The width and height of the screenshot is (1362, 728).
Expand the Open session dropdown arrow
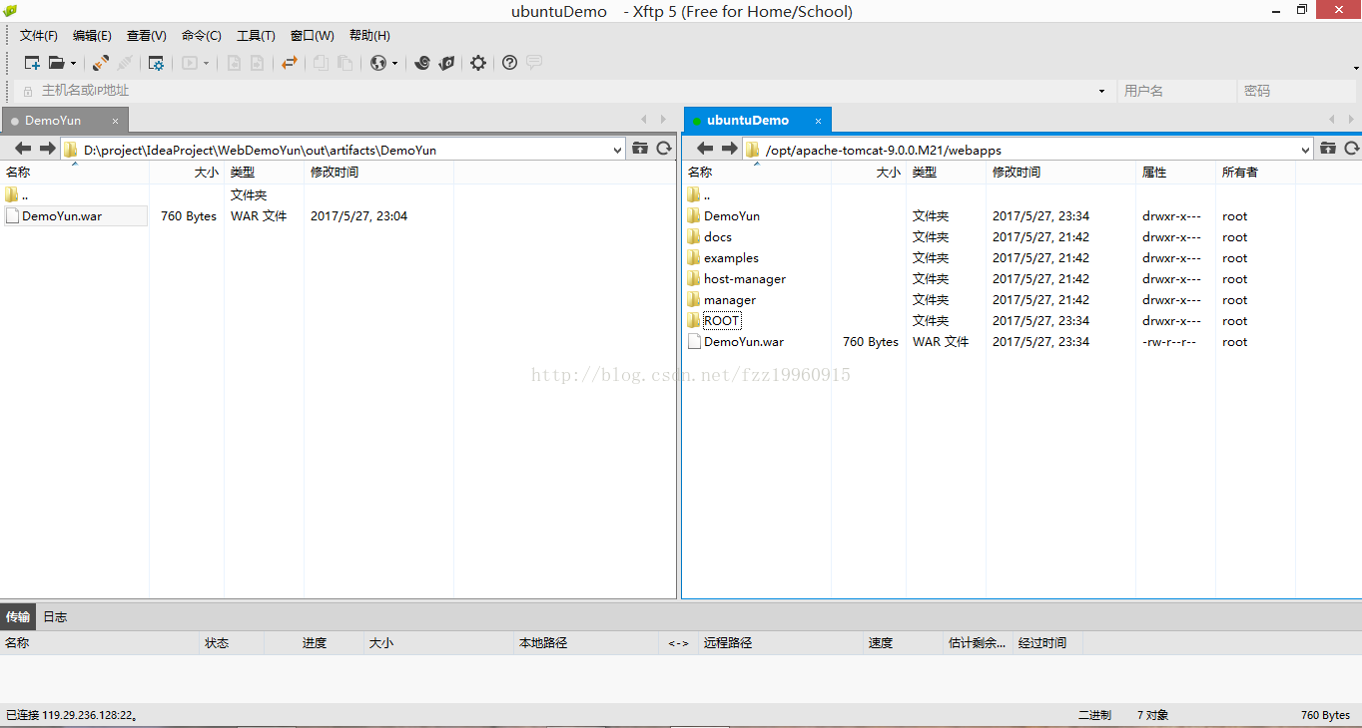pyautogui.click(x=73, y=63)
